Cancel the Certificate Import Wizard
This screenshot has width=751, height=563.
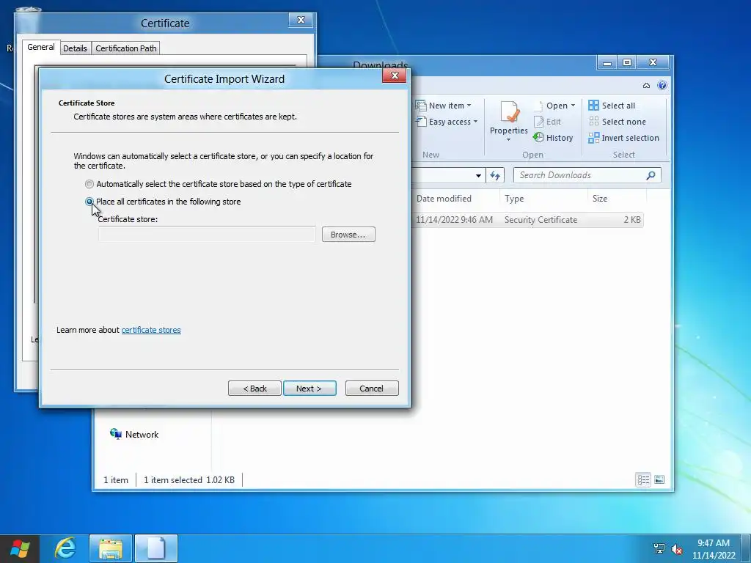pos(372,389)
